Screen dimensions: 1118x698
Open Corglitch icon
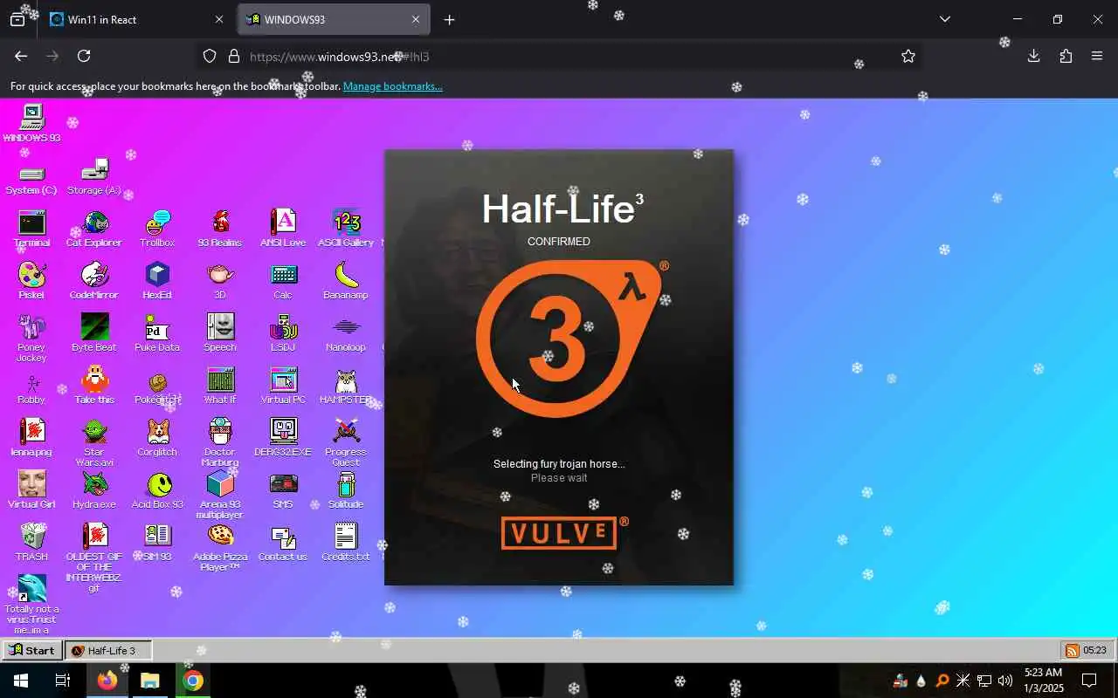[157, 439]
